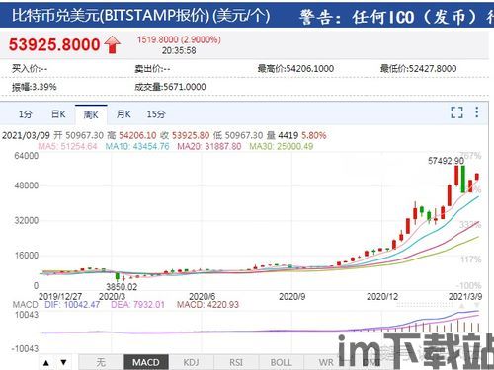The width and height of the screenshot is (494, 370).
Task: Click the 3850.02 low price label
Action: pos(122,287)
